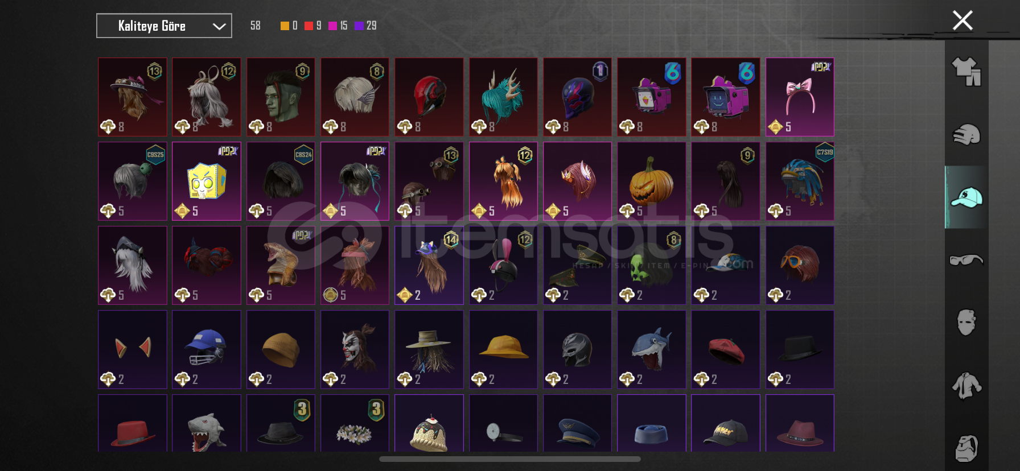Open the outfits t-shirt category icon
Viewport: 1020px width, 471px height.
[x=966, y=72]
